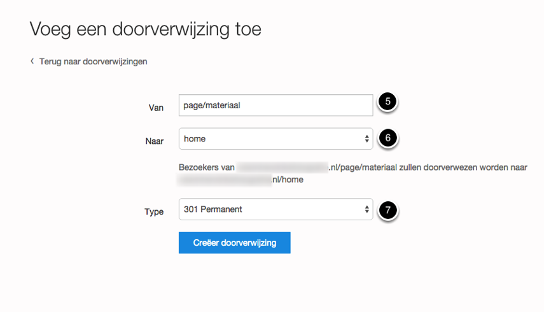Viewport: 544px width, 312px height.
Task: Click the Van field label
Action: pos(156,108)
